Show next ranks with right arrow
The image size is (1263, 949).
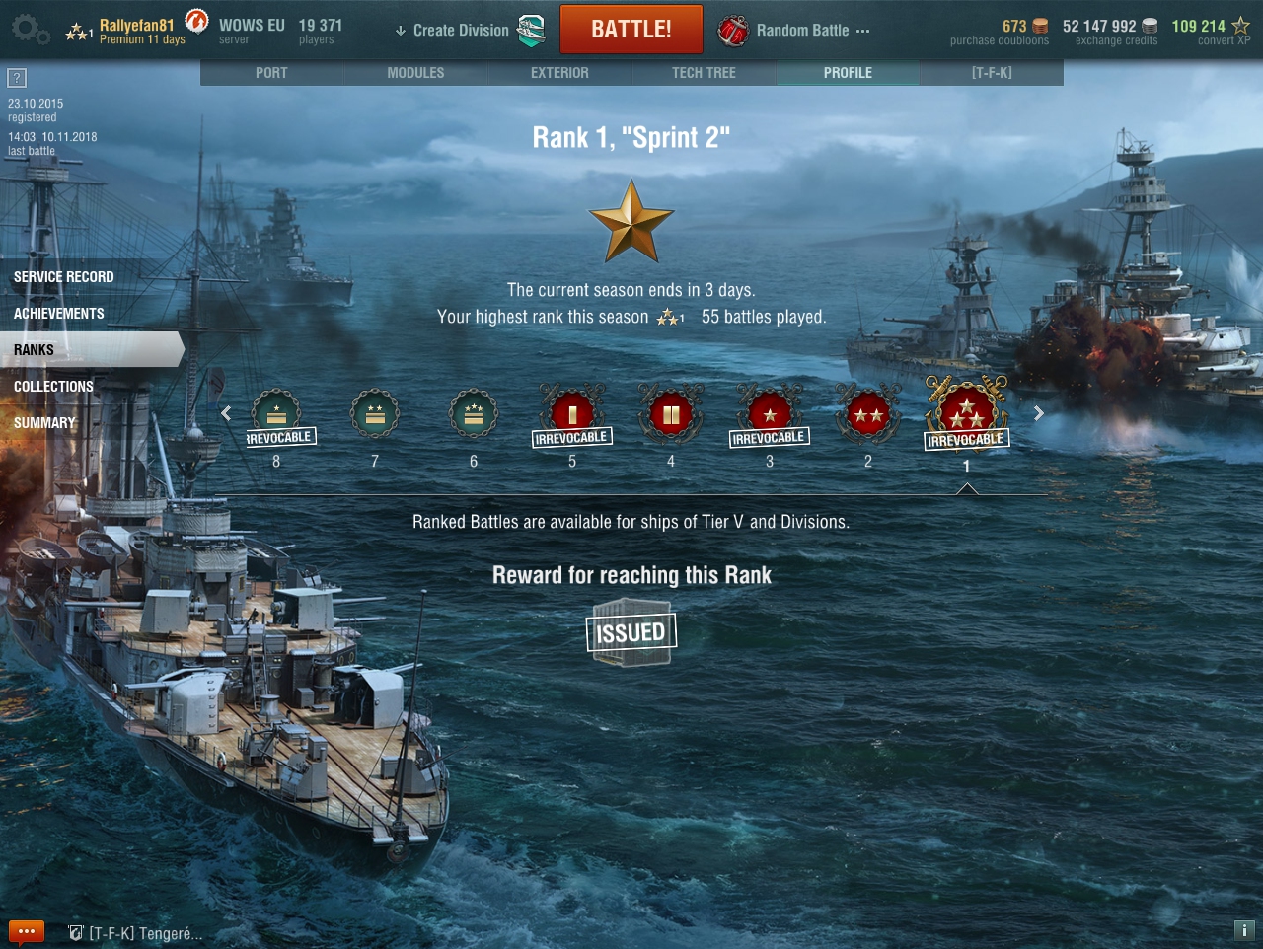1038,413
